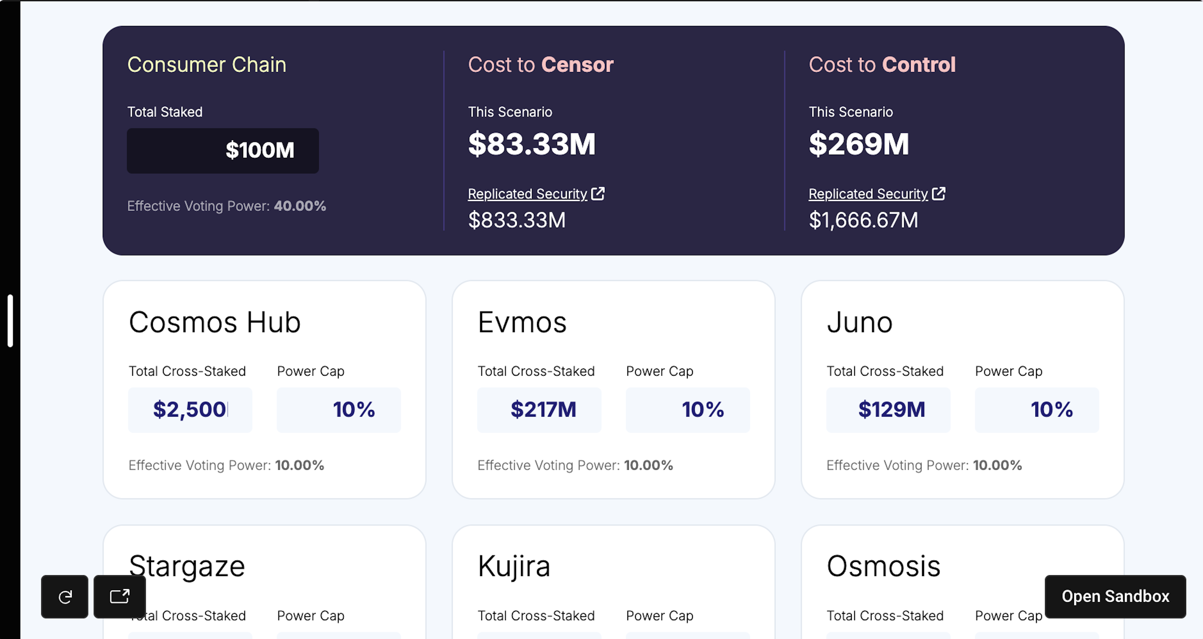Click the Cost to Censor heading
Image resolution: width=1203 pixels, height=639 pixels.
[541, 64]
